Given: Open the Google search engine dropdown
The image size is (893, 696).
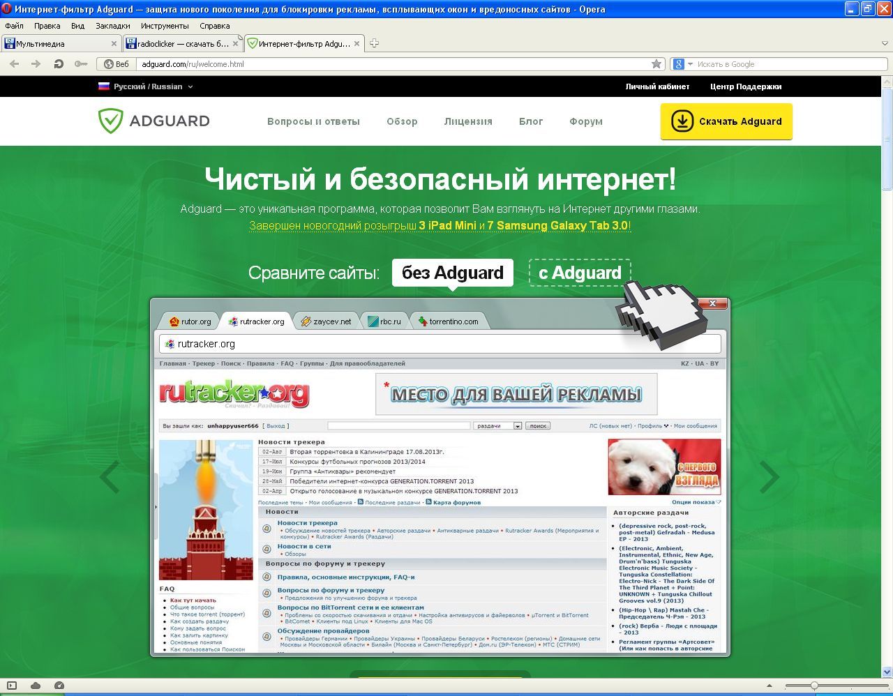Looking at the screenshot, I should tap(682, 64).
